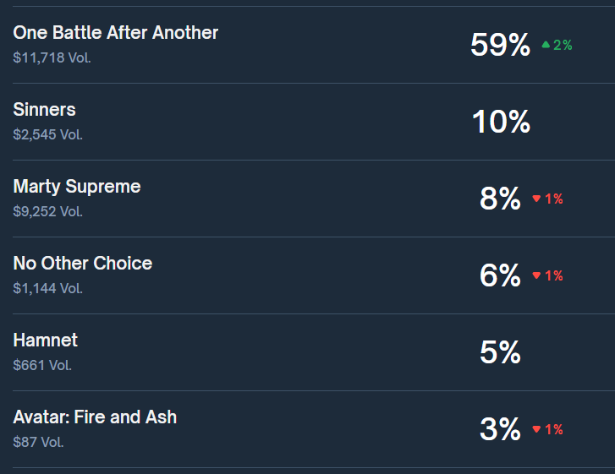
Task: Click the $2,545 Vol. label
Action: tap(48, 134)
